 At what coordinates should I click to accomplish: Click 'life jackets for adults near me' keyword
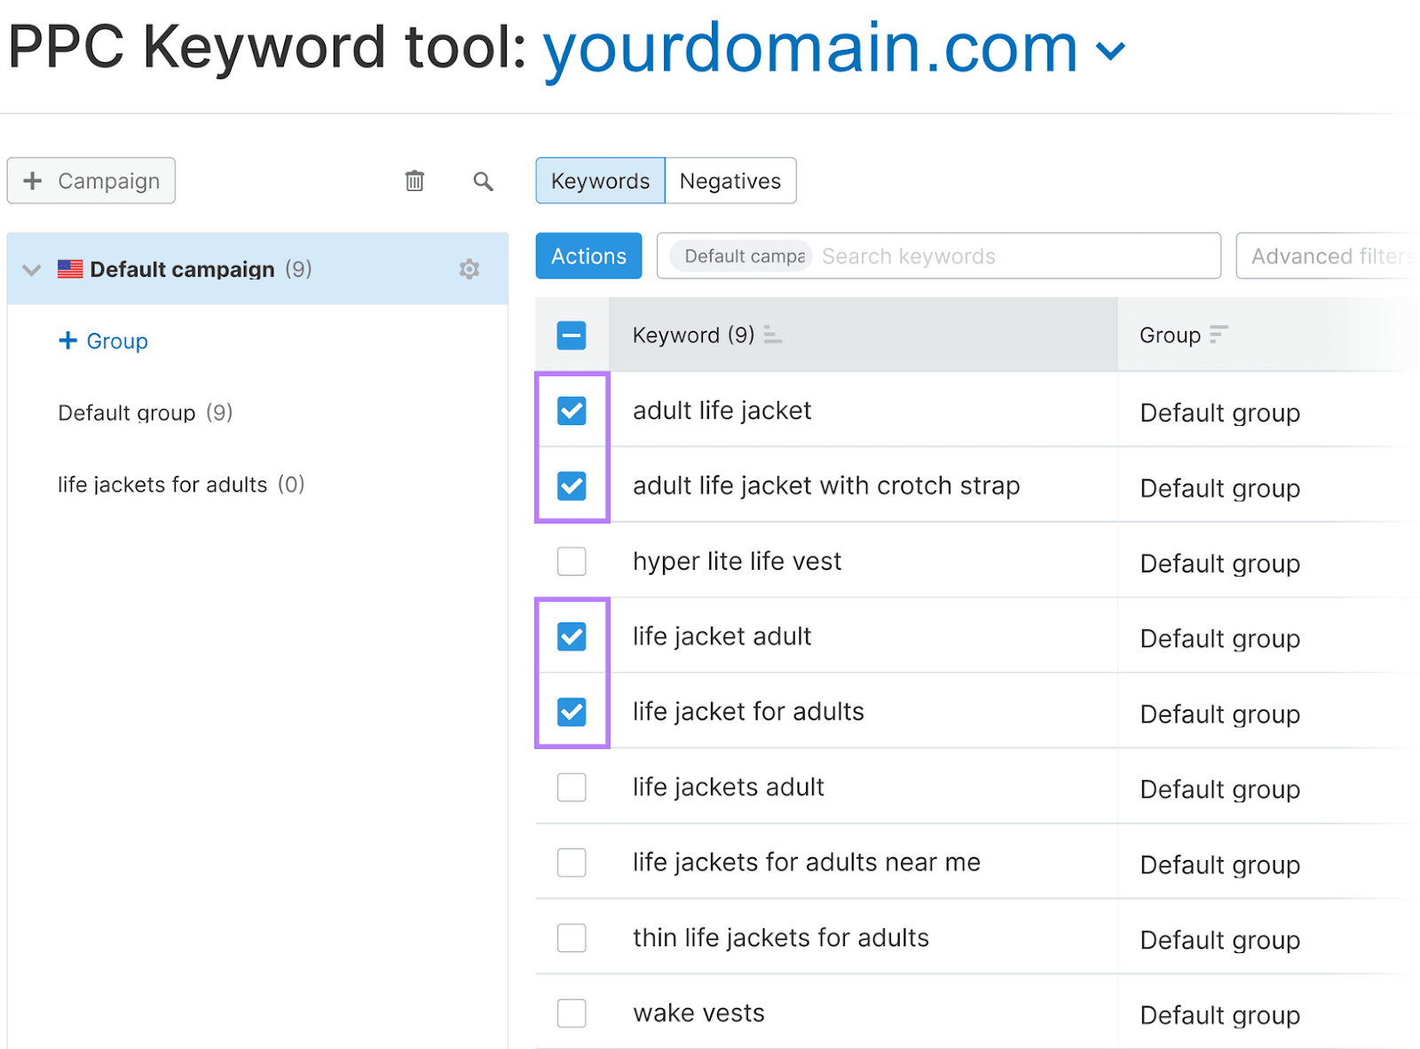807,863
